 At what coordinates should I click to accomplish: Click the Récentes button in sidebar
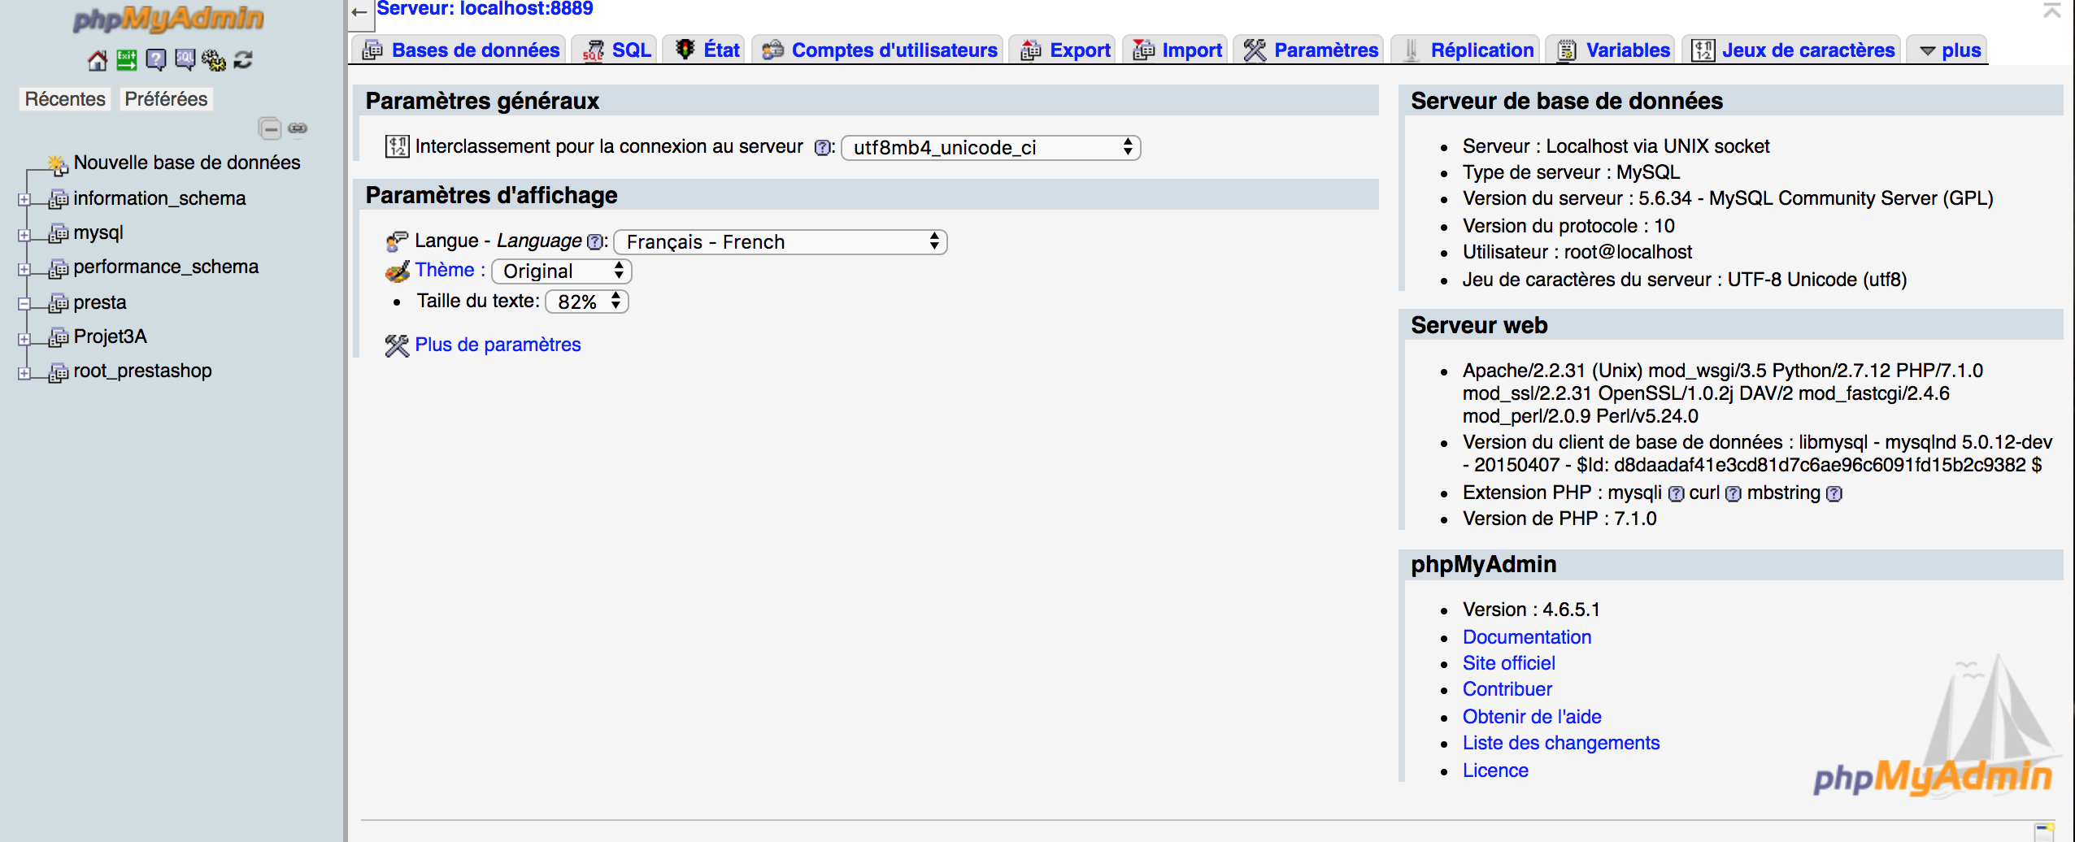[65, 99]
